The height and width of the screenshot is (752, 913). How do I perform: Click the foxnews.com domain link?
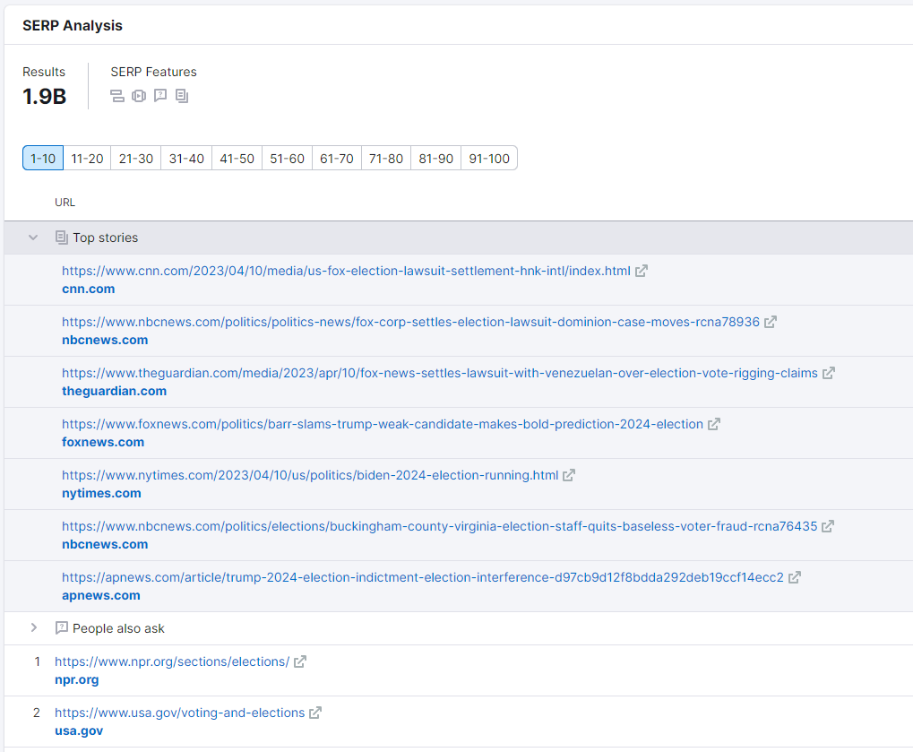pyautogui.click(x=103, y=442)
